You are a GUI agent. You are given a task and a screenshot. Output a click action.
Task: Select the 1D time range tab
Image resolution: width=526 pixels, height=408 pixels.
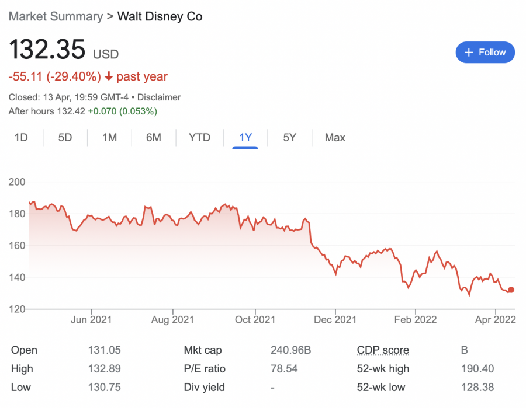pyautogui.click(x=21, y=138)
